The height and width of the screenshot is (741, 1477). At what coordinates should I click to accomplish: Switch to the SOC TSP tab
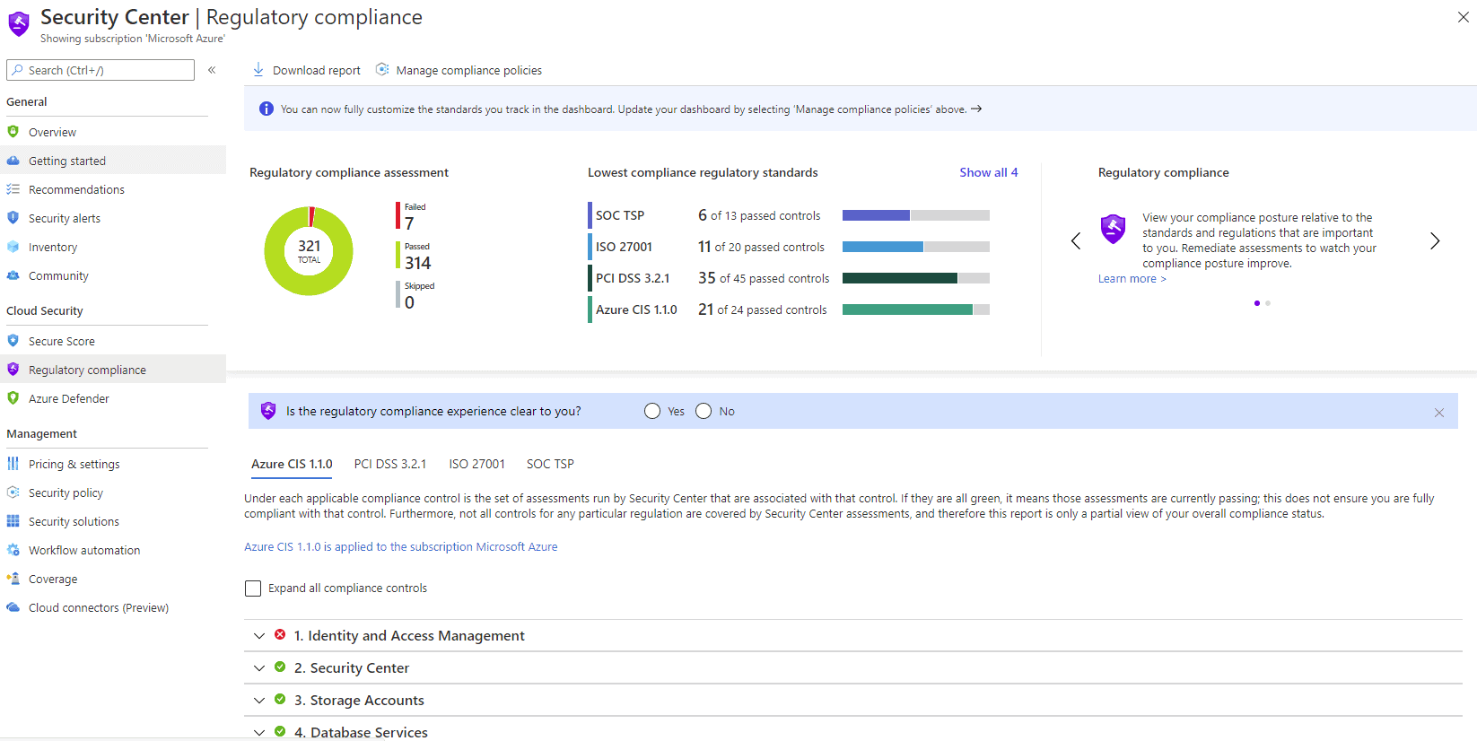550,464
